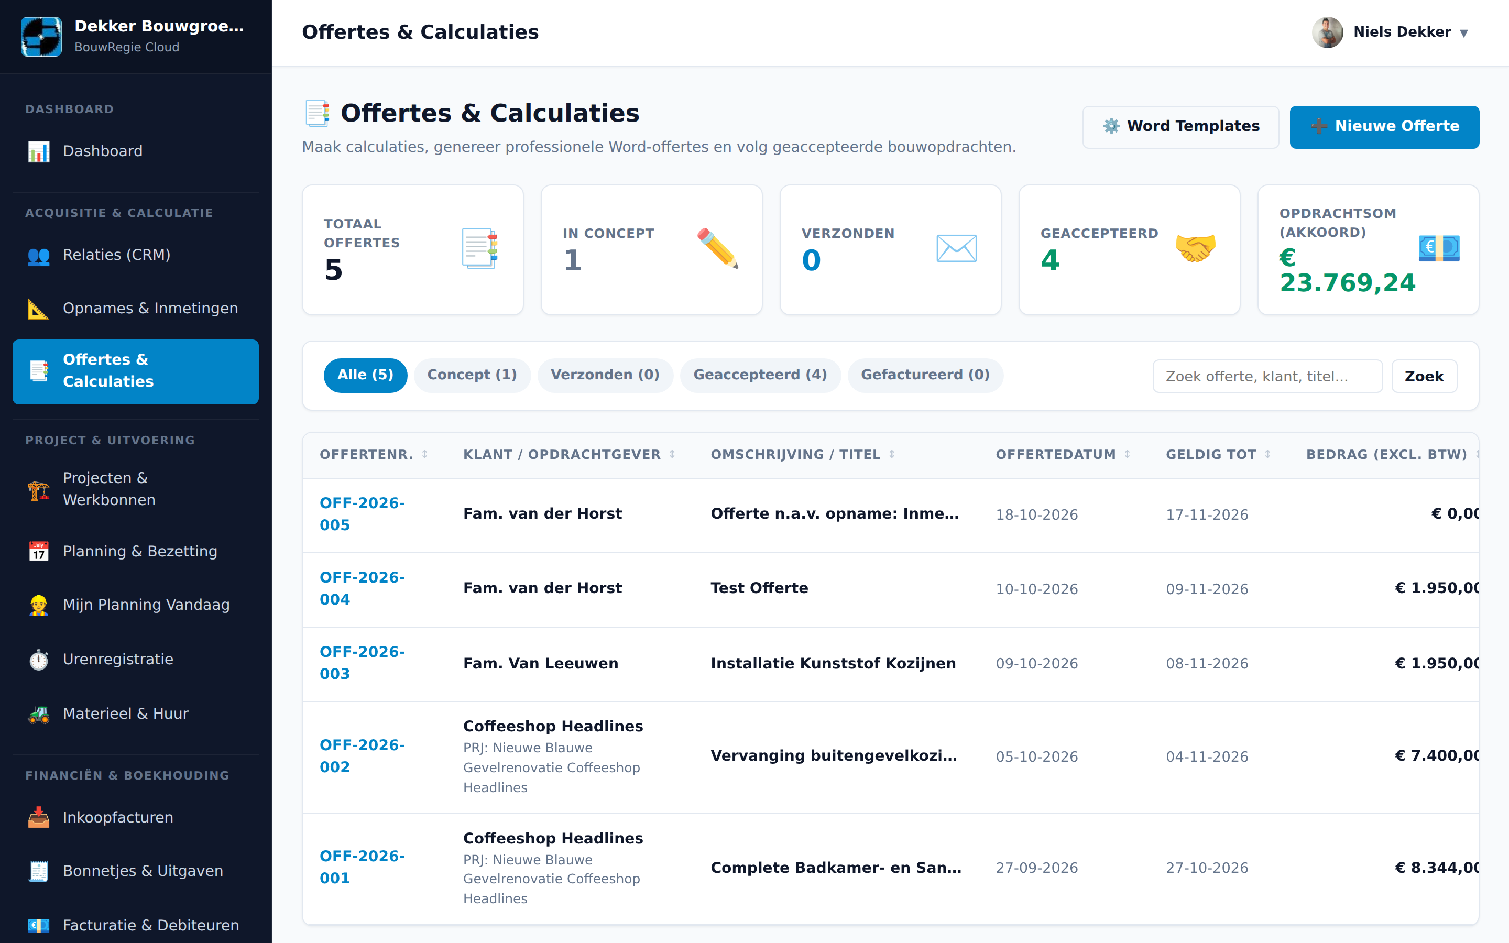Click the Materieel & Huur tractor icon
The width and height of the screenshot is (1509, 943).
coord(39,714)
